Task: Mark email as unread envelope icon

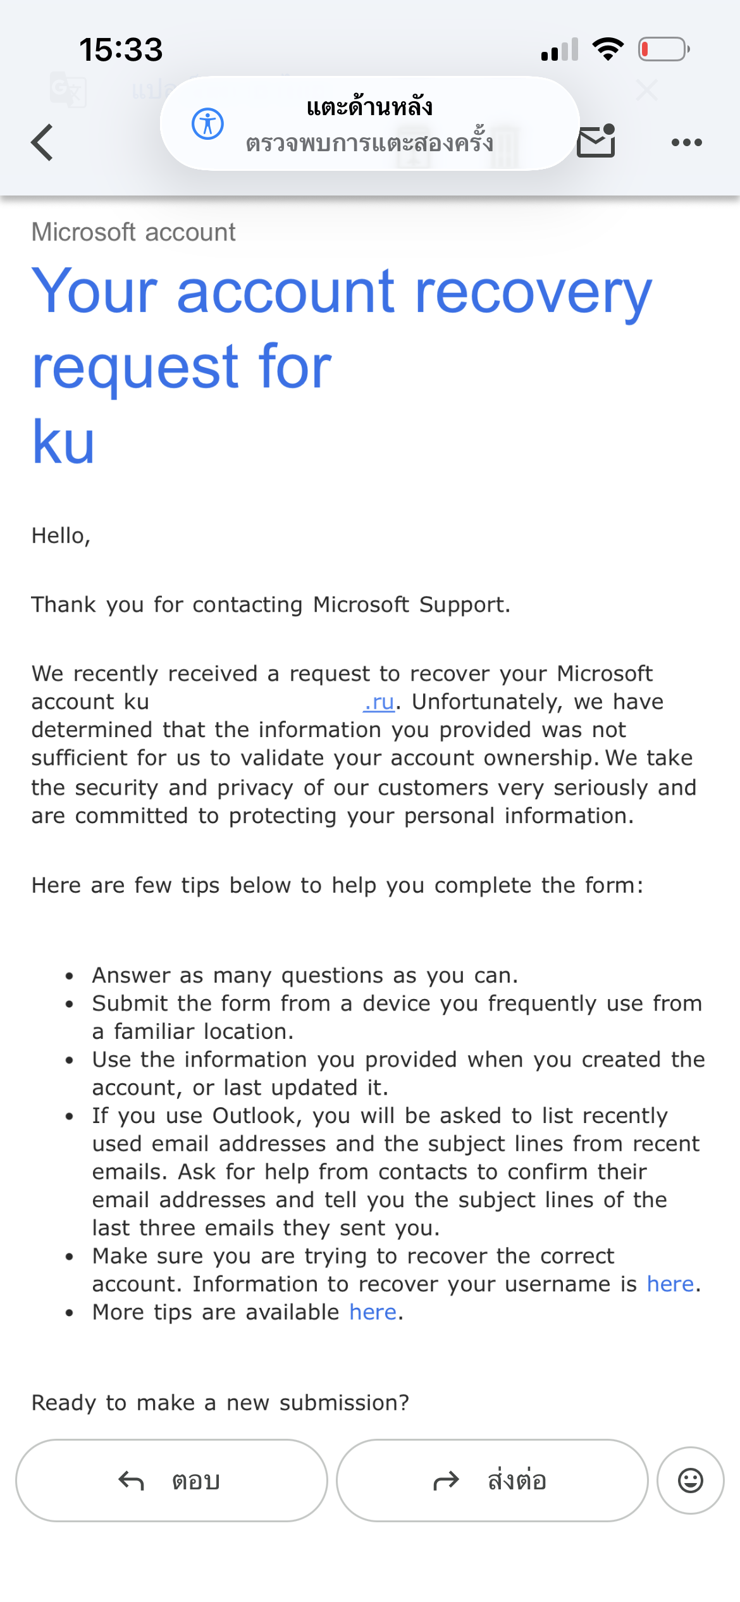Action: (x=596, y=140)
